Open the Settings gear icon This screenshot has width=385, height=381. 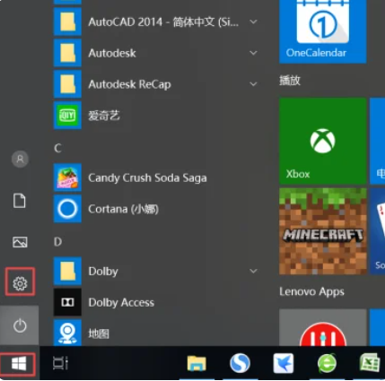[x=20, y=283]
